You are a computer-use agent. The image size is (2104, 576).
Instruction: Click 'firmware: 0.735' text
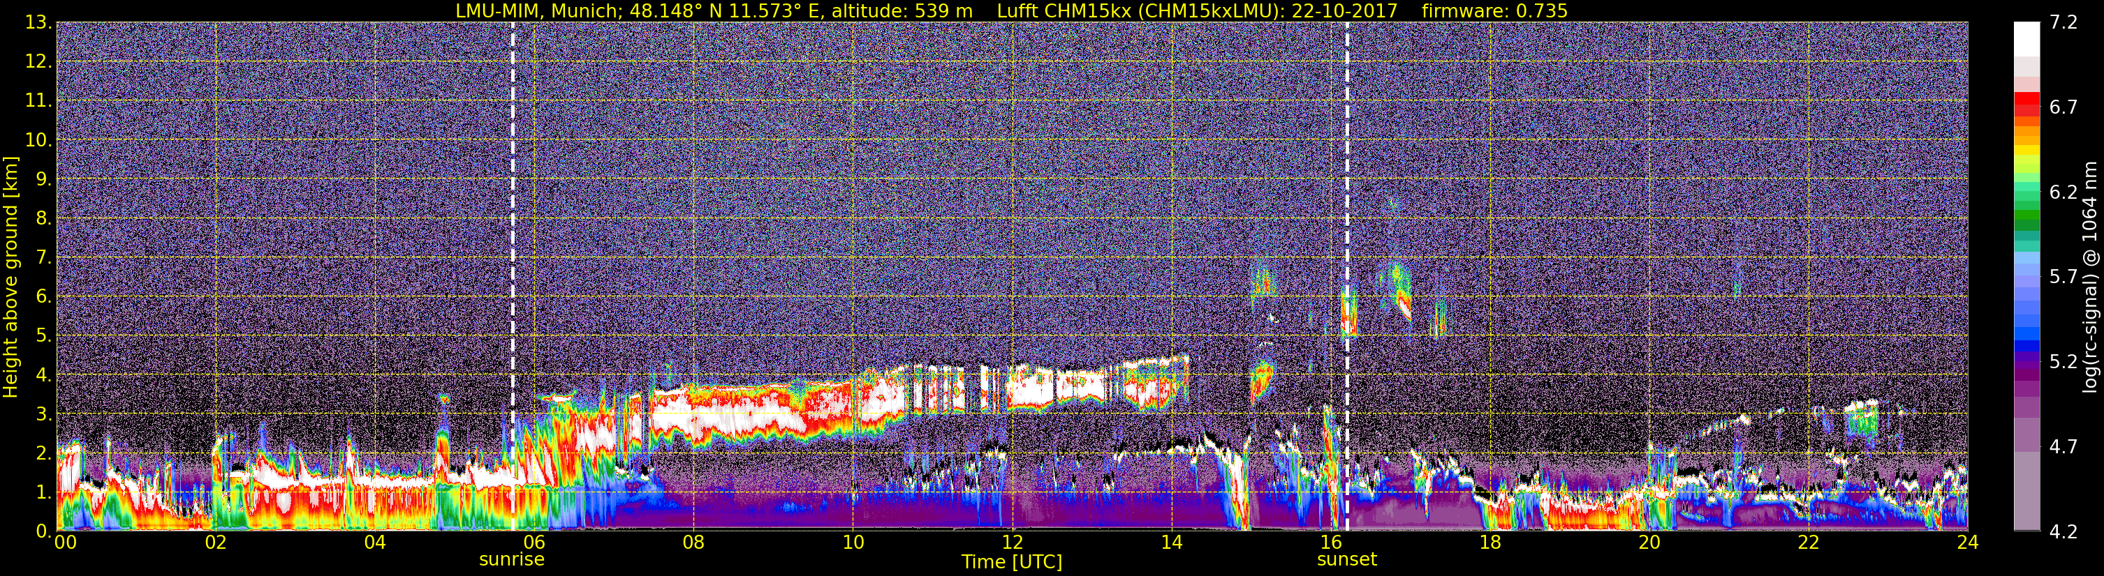coord(1494,11)
